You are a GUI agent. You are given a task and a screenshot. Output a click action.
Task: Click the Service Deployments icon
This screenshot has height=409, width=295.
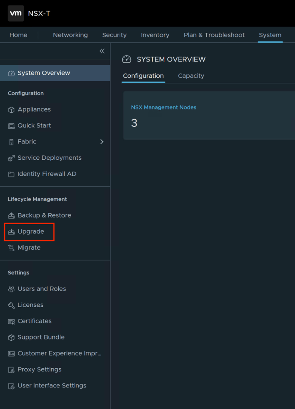tap(11, 158)
